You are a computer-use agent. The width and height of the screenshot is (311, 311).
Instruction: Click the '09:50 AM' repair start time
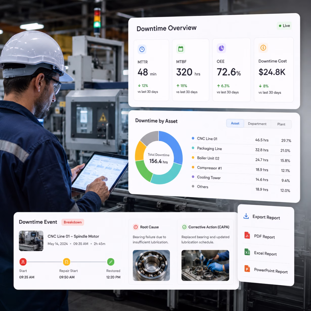[x=67, y=277]
